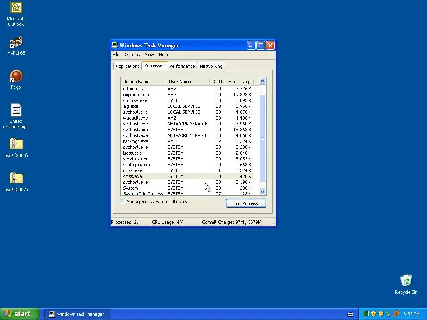This screenshot has height=320, width=427.
Task: Sort by the Mem Usage column header
Action: (x=239, y=82)
